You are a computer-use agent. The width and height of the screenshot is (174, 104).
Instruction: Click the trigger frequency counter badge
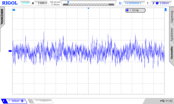135,10
